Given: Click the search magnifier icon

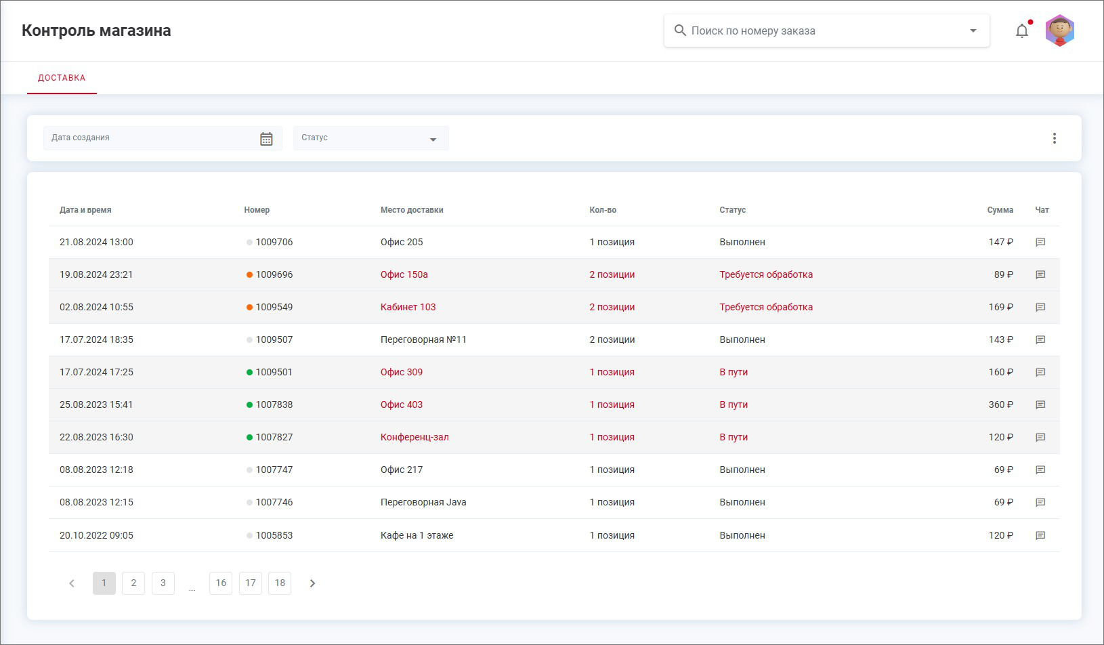Looking at the screenshot, I should [x=680, y=30].
